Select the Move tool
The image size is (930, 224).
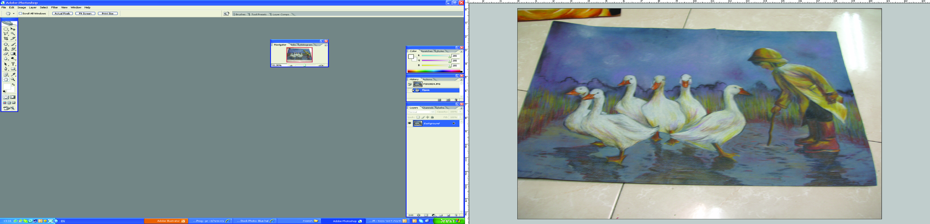(x=13, y=29)
